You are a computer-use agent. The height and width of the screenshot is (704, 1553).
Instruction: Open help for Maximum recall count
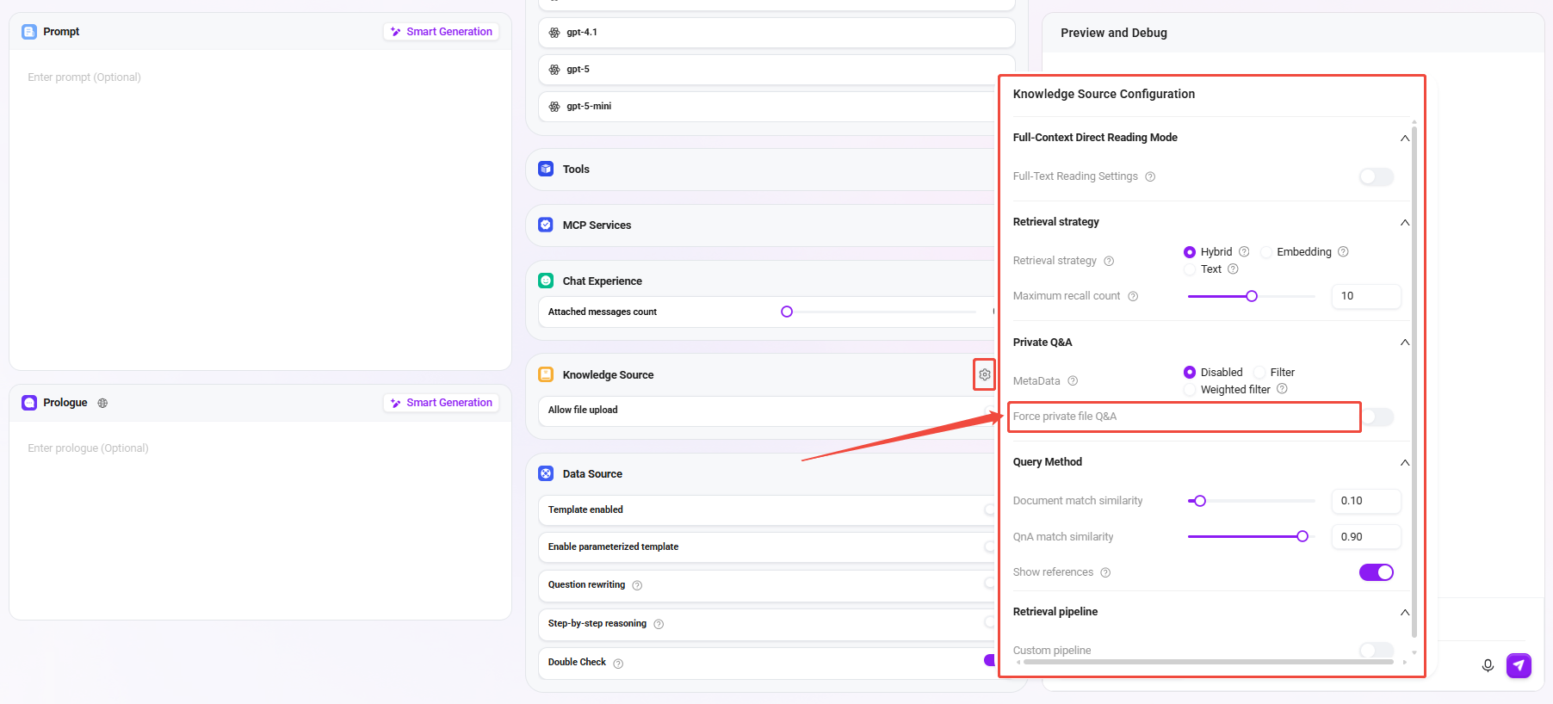pos(1133,296)
